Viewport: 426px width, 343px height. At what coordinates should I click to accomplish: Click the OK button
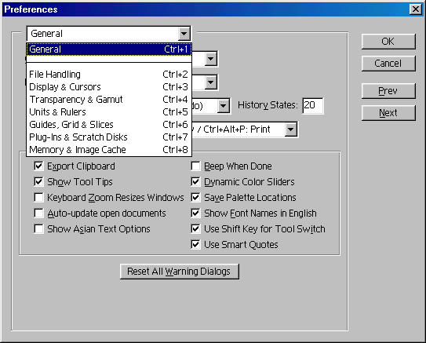(388, 42)
